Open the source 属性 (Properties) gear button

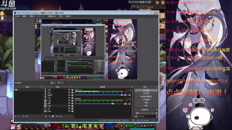pos(53,83)
